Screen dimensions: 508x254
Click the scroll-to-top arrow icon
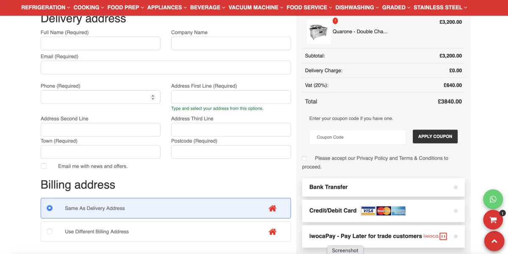(x=494, y=241)
